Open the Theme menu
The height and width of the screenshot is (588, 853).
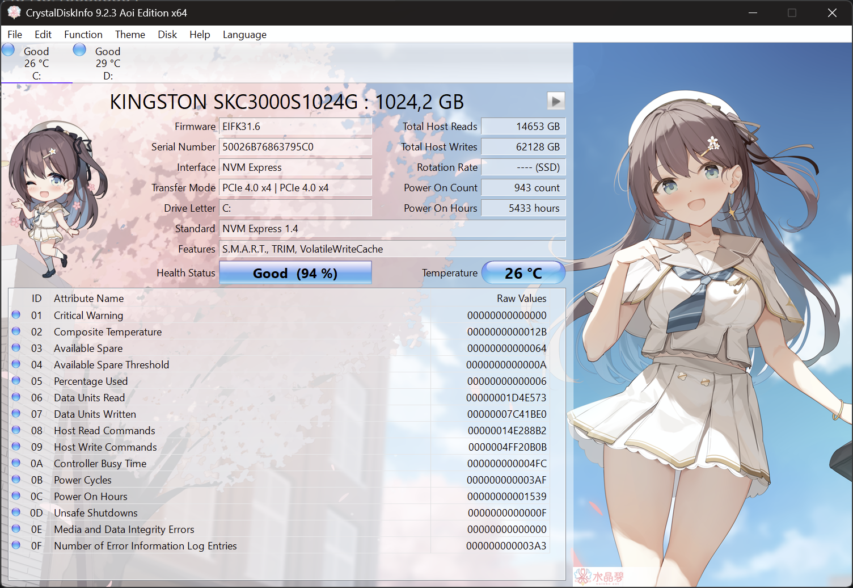[130, 35]
